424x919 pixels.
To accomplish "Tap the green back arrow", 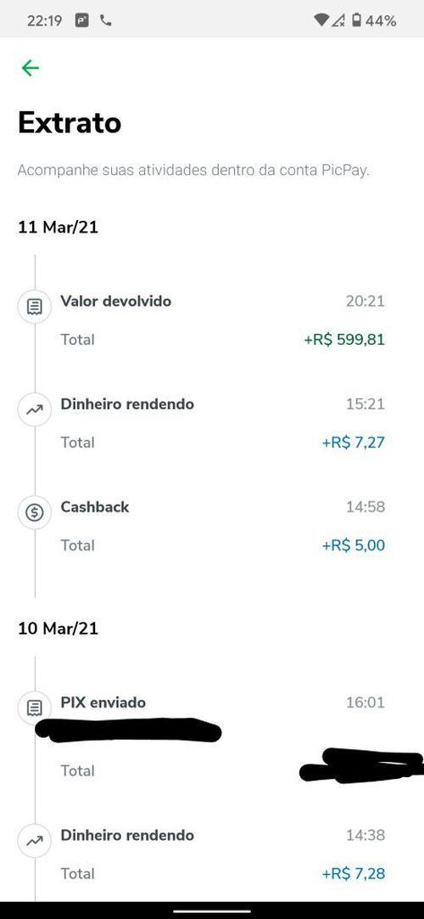I will tap(30, 68).
